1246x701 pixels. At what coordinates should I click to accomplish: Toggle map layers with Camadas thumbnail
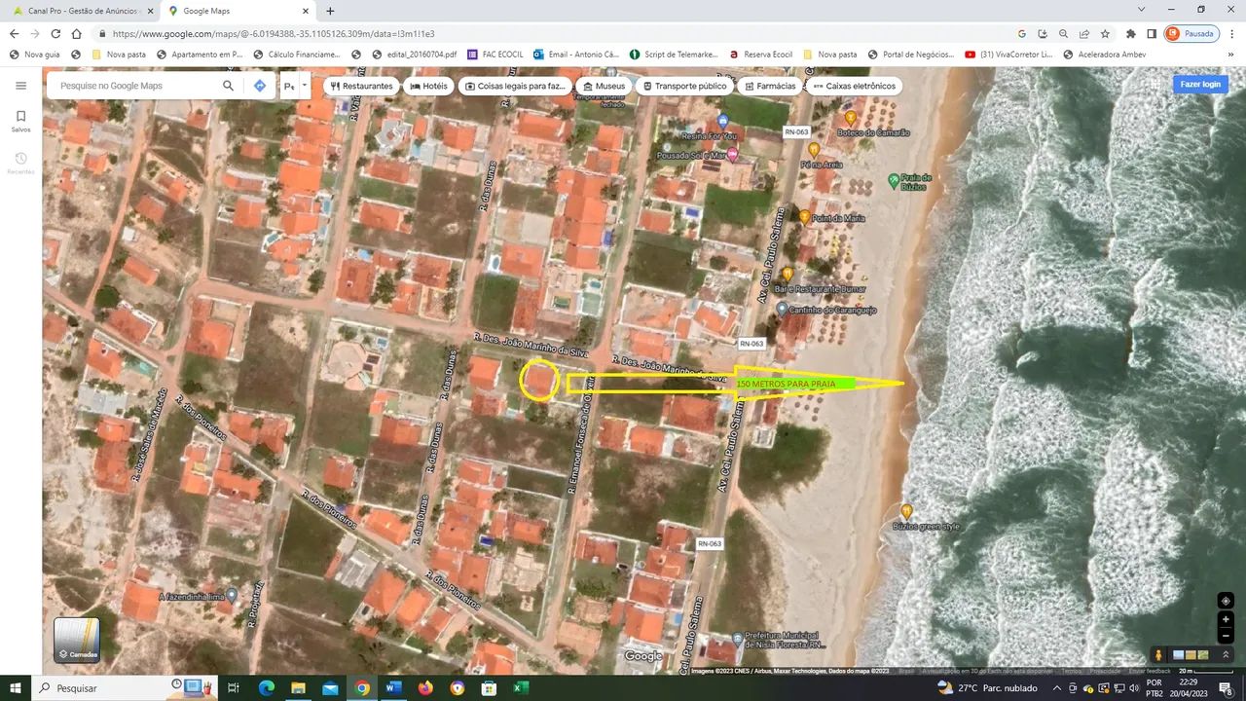tap(77, 640)
